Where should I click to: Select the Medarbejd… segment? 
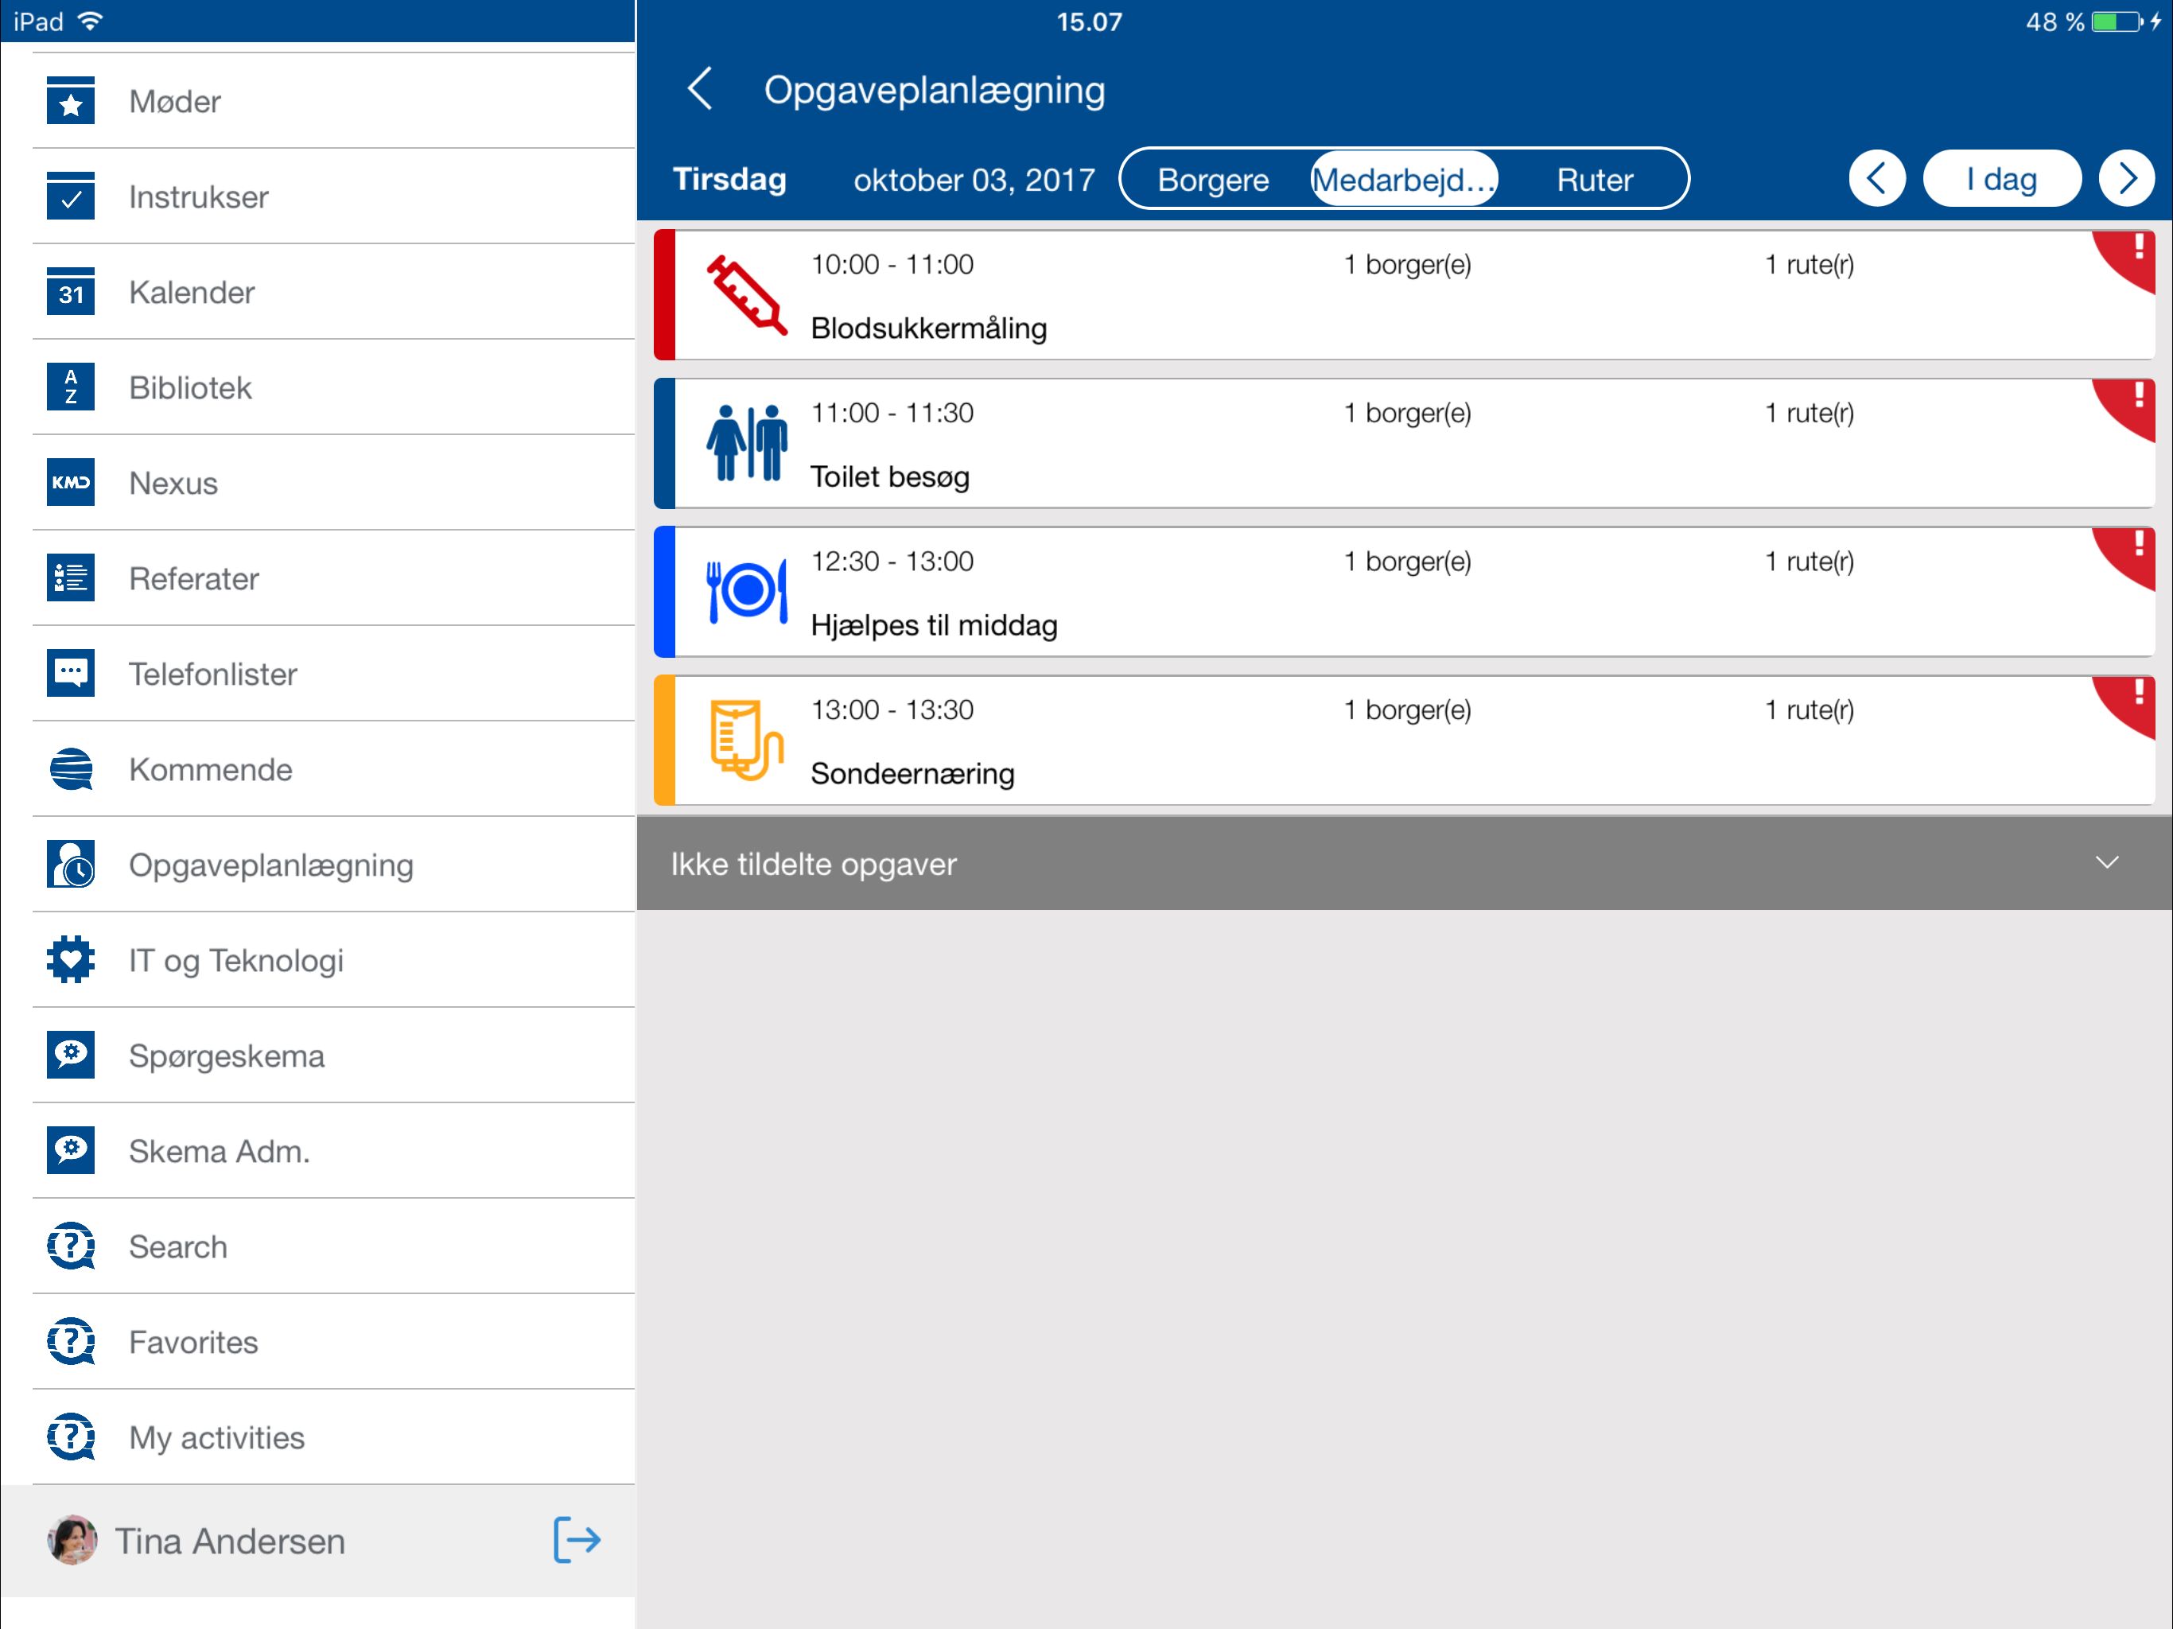pos(1403,180)
